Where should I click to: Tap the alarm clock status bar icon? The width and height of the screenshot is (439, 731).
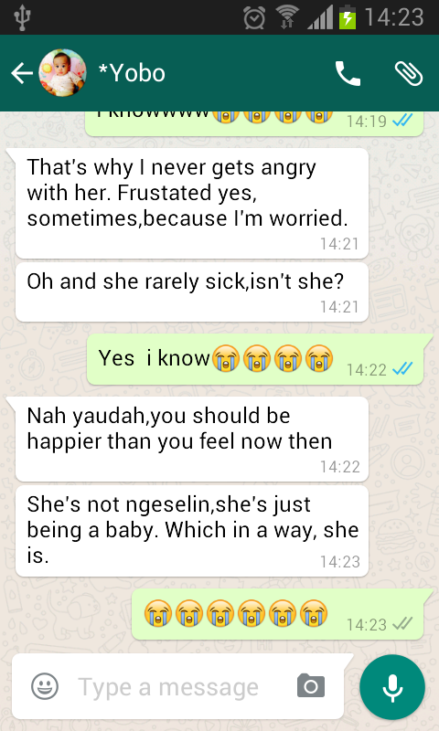pyautogui.click(x=254, y=17)
